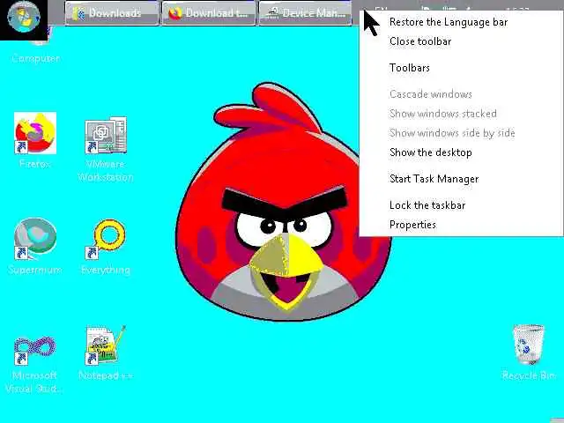Open the Microsoft Visual Studio shortcut

35,350
